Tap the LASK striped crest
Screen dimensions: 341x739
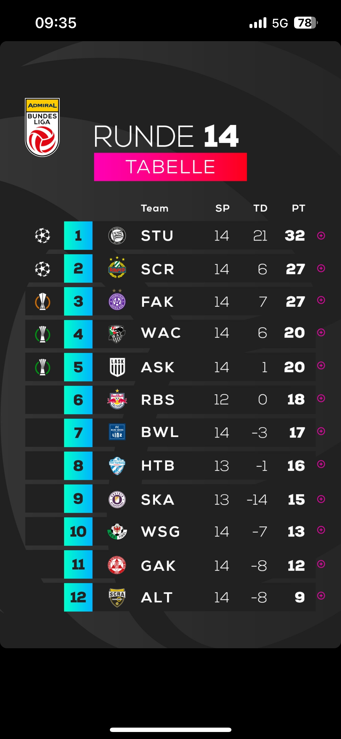(x=117, y=367)
